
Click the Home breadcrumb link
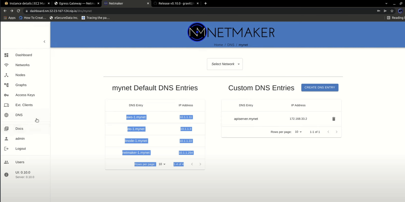[x=218, y=45]
